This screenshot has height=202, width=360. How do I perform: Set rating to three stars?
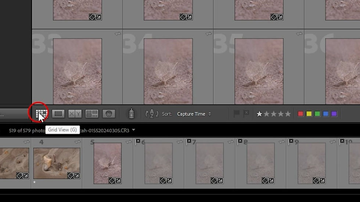273,114
